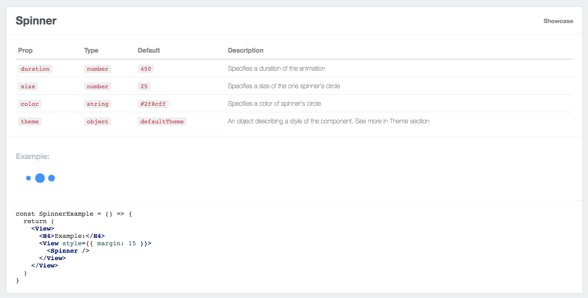Image resolution: width=588 pixels, height=298 pixels.
Task: Click the large middle spinner dot
Action: (x=40, y=178)
